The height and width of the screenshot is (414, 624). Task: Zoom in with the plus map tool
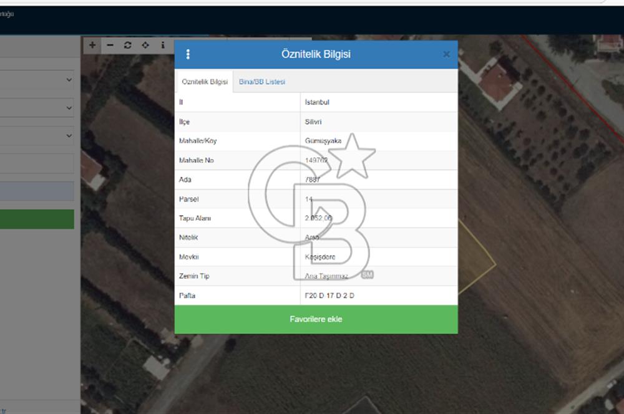point(92,45)
